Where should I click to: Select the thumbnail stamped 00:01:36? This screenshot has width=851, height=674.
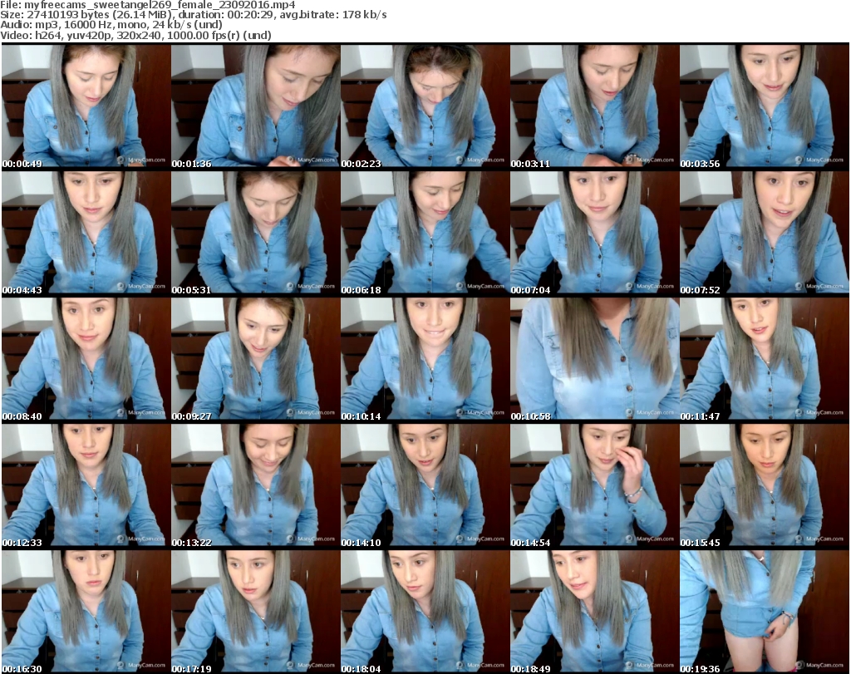pos(256,106)
